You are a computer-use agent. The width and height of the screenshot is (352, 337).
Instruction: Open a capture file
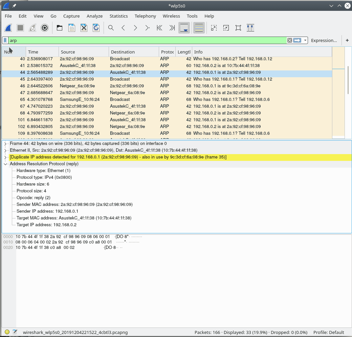[x=60, y=28]
